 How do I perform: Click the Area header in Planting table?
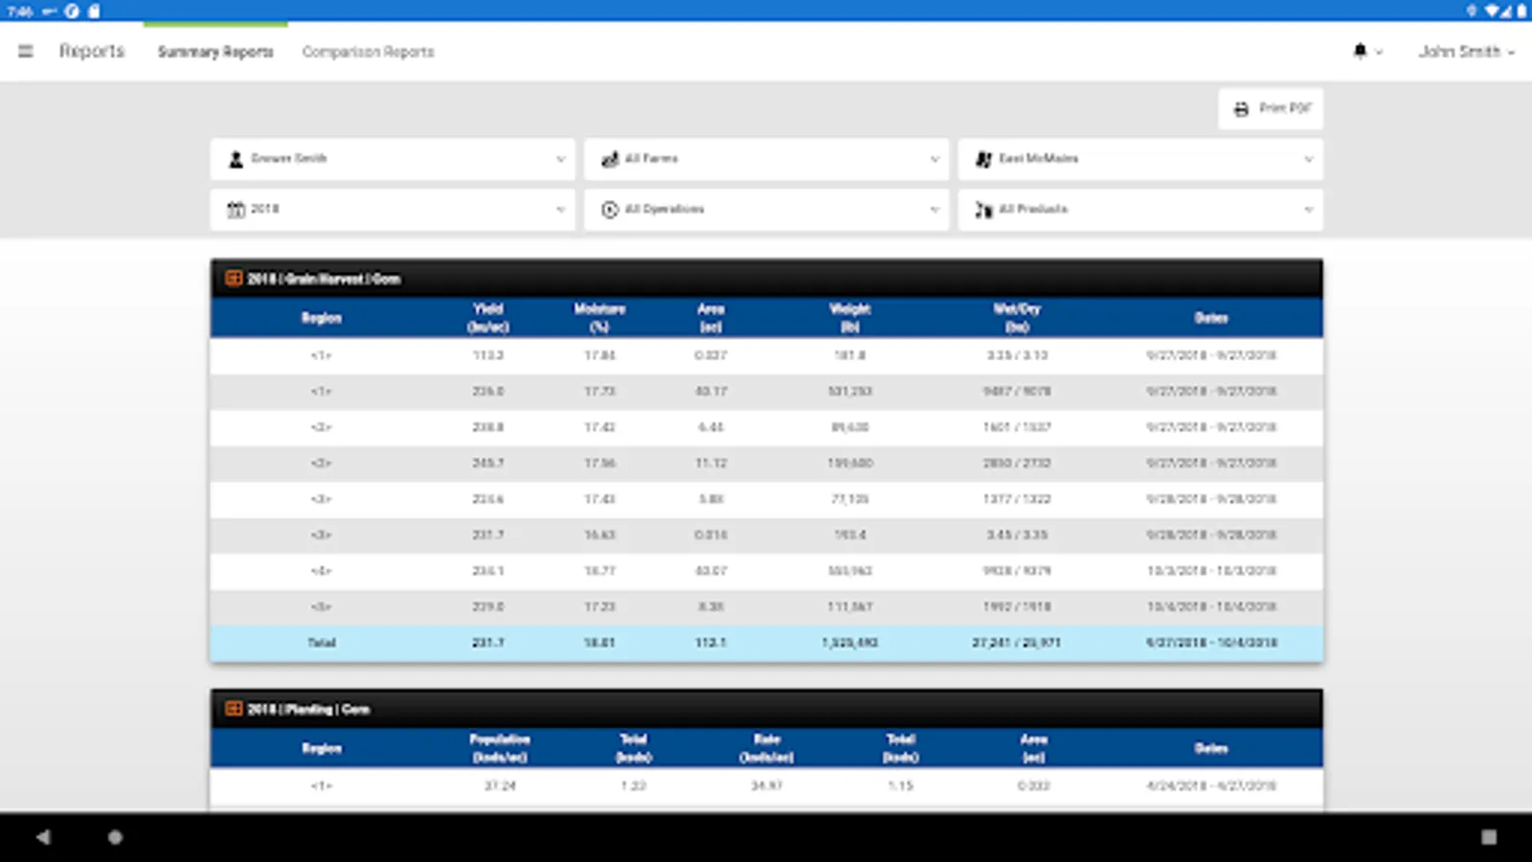coord(1034,748)
